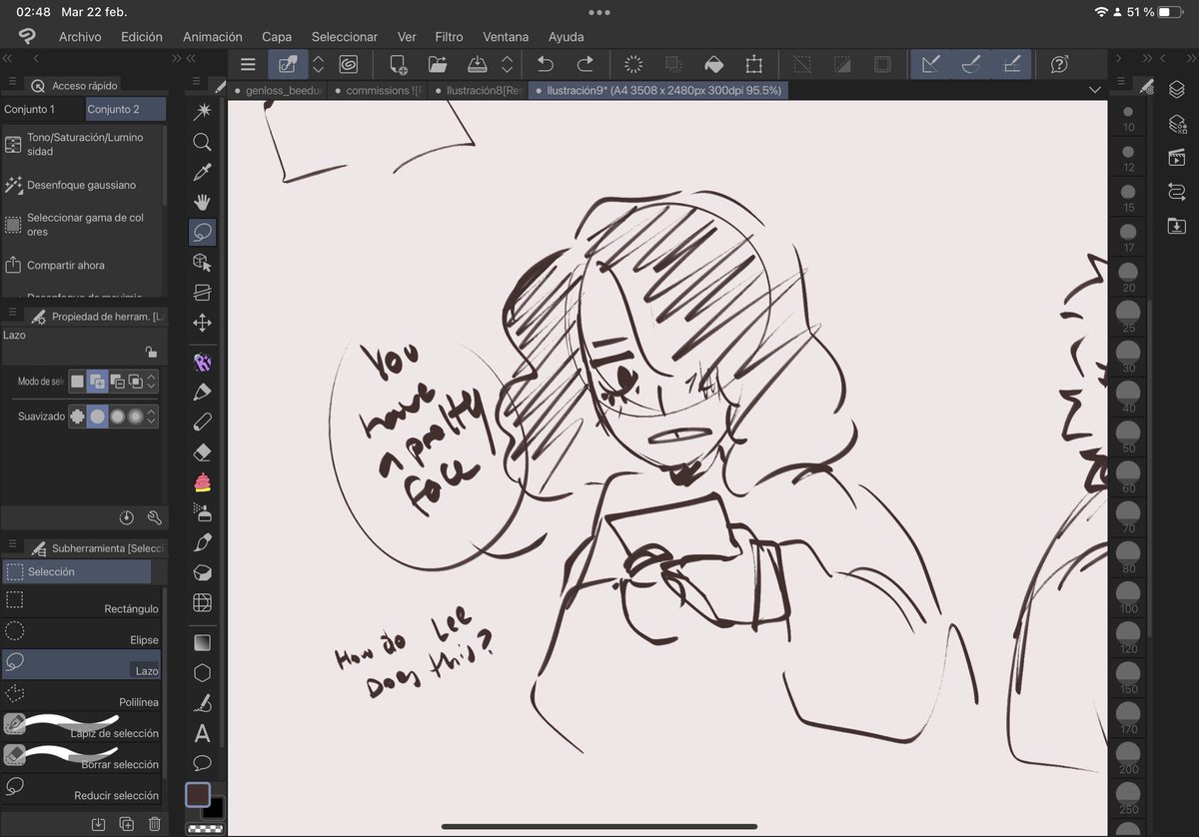Select the transparent color swatch
Viewport: 1199px width, 837px height.
click(206, 828)
